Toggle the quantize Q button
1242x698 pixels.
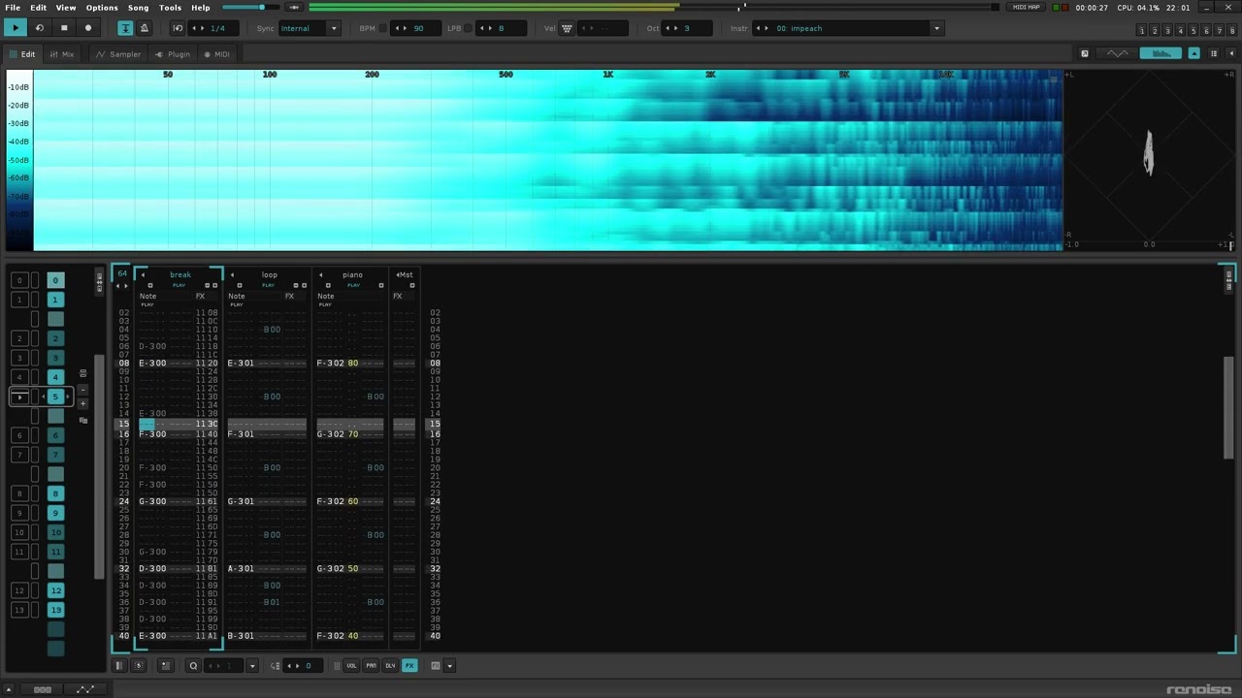coord(193,666)
